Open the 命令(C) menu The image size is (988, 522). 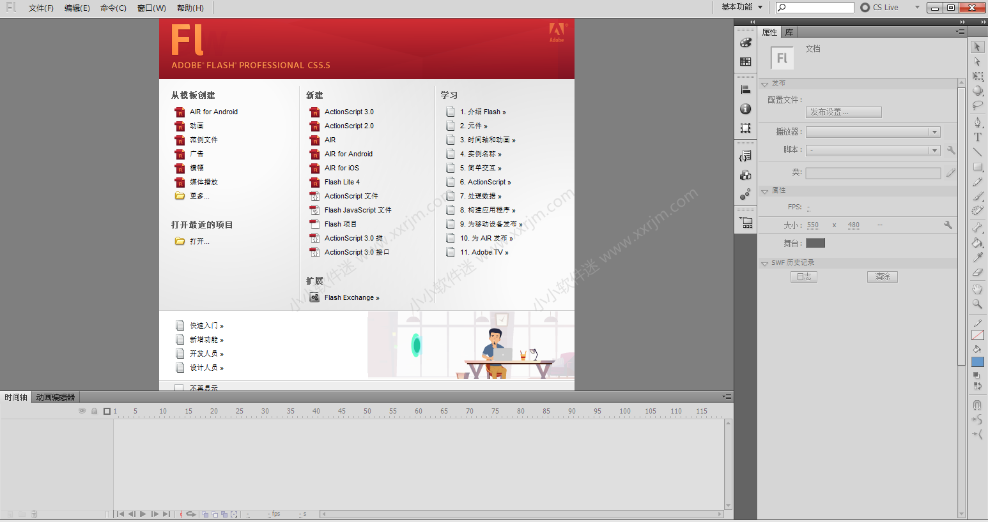[113, 8]
